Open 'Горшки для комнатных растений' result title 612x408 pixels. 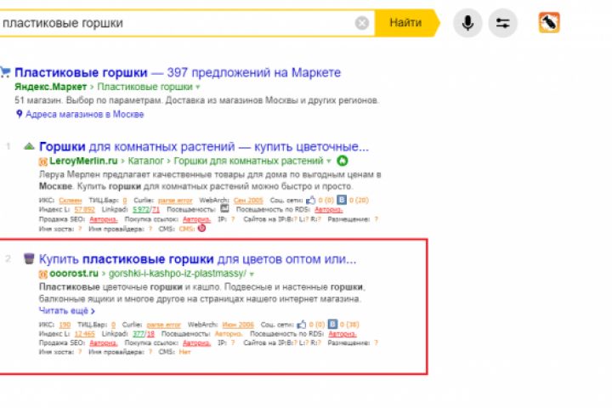pyautogui.click(x=204, y=147)
